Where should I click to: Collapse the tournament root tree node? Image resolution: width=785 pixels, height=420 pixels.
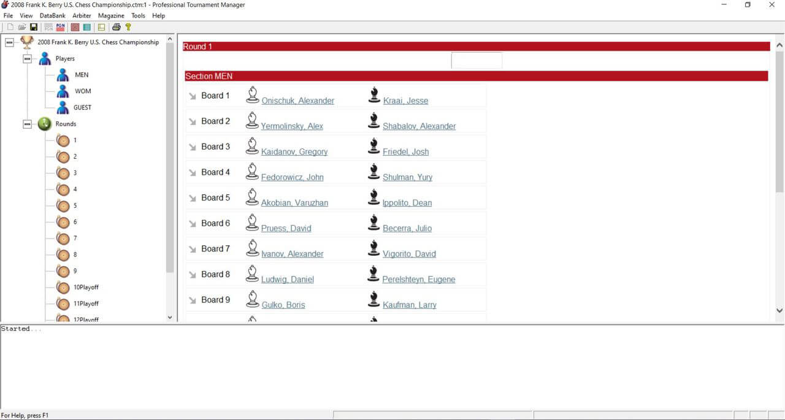tap(9, 42)
